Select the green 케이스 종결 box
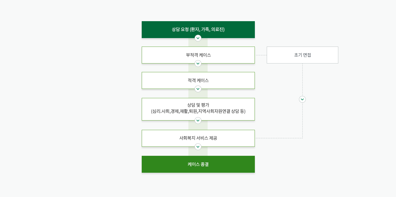Image resolution: width=396 pixels, height=197 pixels. point(198,164)
